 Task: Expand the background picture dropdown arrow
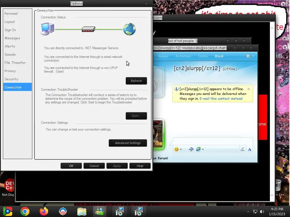click(x=203, y=149)
